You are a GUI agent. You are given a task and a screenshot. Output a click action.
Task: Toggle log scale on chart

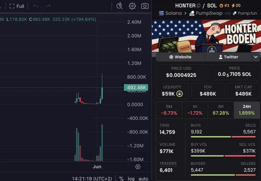(x=131, y=179)
